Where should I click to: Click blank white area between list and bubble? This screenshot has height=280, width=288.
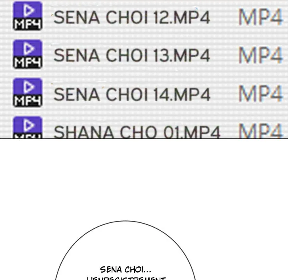click(x=144, y=180)
